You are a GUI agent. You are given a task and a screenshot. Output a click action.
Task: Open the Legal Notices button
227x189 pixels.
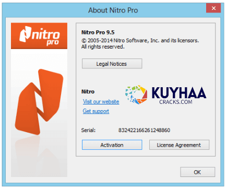click(x=112, y=64)
